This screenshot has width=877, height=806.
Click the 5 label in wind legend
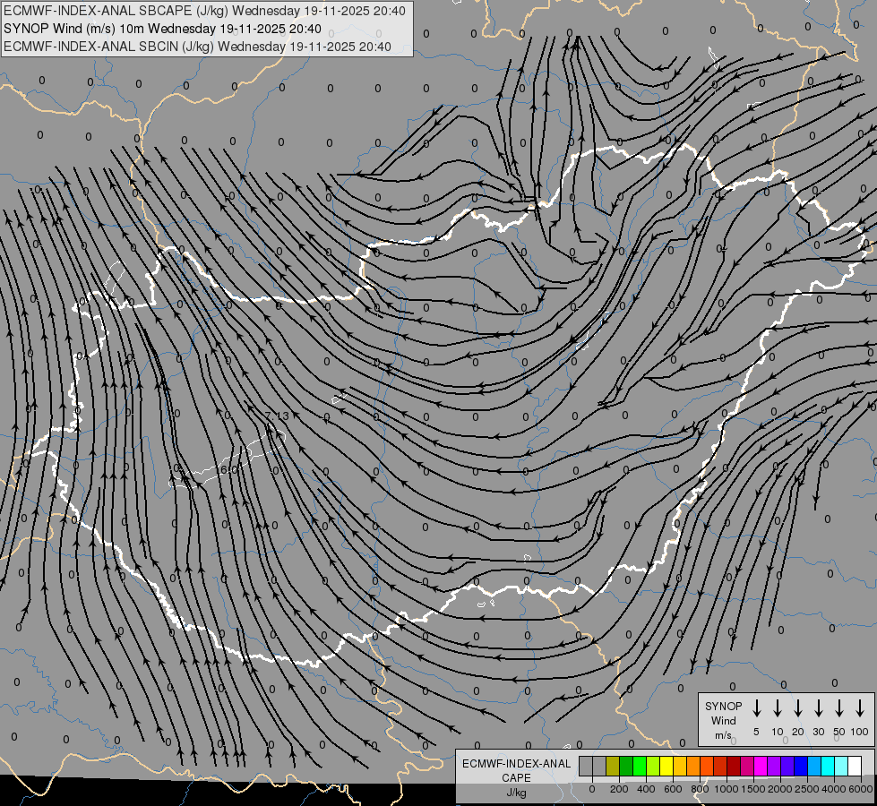tap(756, 732)
